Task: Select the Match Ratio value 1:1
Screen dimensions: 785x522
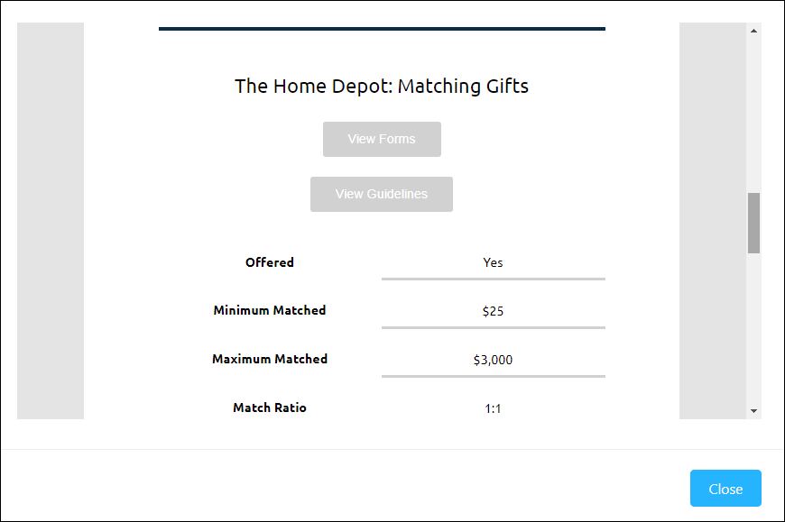Action: coord(493,408)
